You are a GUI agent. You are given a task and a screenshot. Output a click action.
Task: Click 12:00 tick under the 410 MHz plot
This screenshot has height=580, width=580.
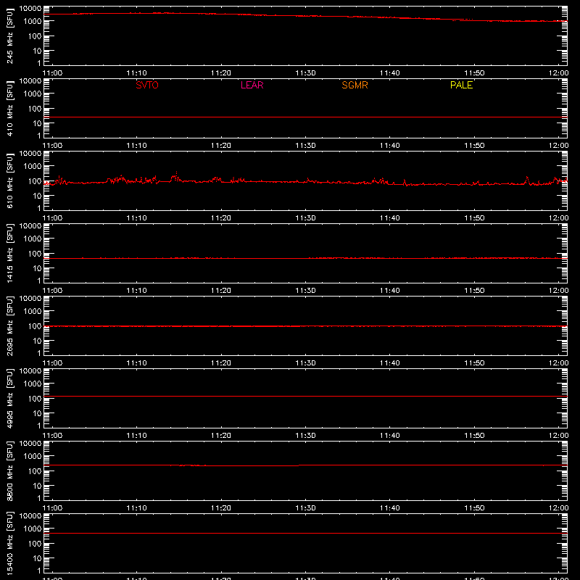click(558, 146)
